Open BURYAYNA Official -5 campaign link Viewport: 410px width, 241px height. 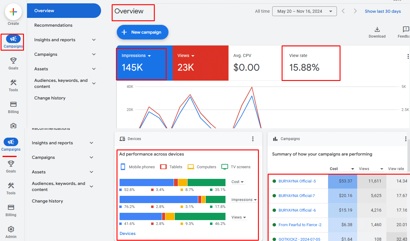tap(297, 181)
